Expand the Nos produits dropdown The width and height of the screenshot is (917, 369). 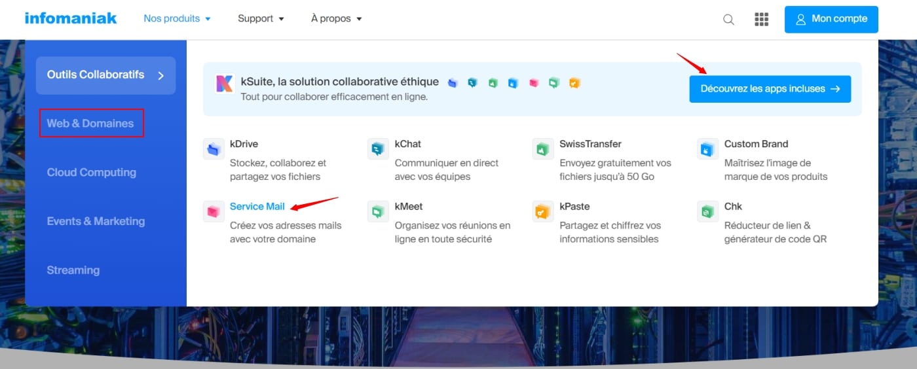[177, 18]
